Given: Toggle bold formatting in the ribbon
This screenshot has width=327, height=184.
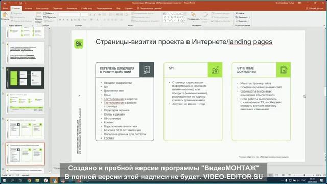Looking at the screenshot, I should coord(60,20).
